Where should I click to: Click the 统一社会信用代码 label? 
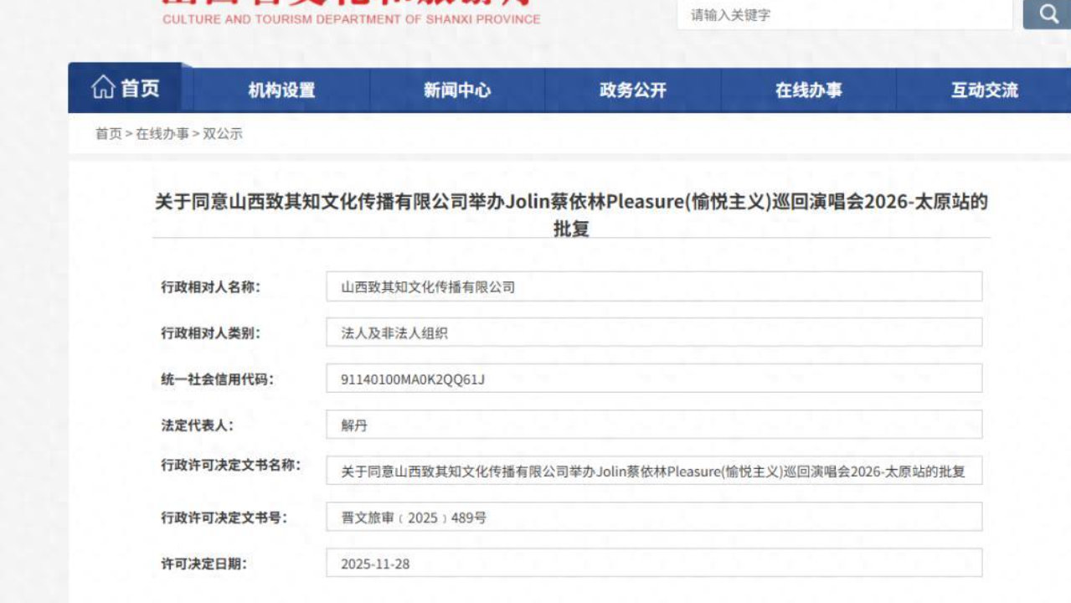(217, 379)
